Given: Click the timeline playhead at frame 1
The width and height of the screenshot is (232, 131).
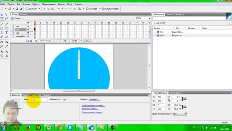Looking at the screenshot, I should coord(35,23).
